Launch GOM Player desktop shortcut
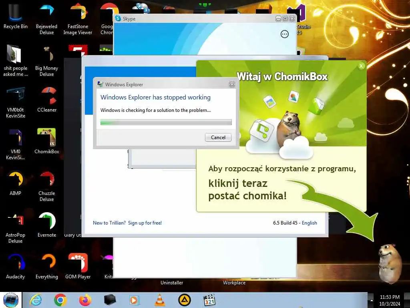The image size is (410, 308). [78, 266]
